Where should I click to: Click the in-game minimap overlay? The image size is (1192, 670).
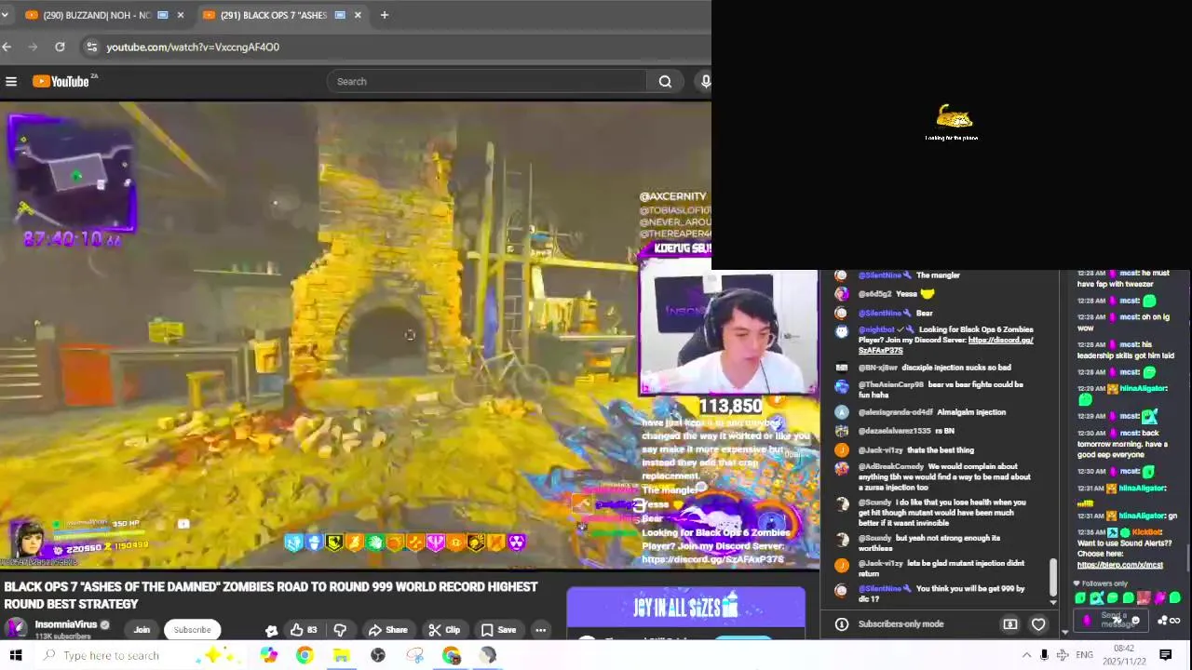coord(73,174)
